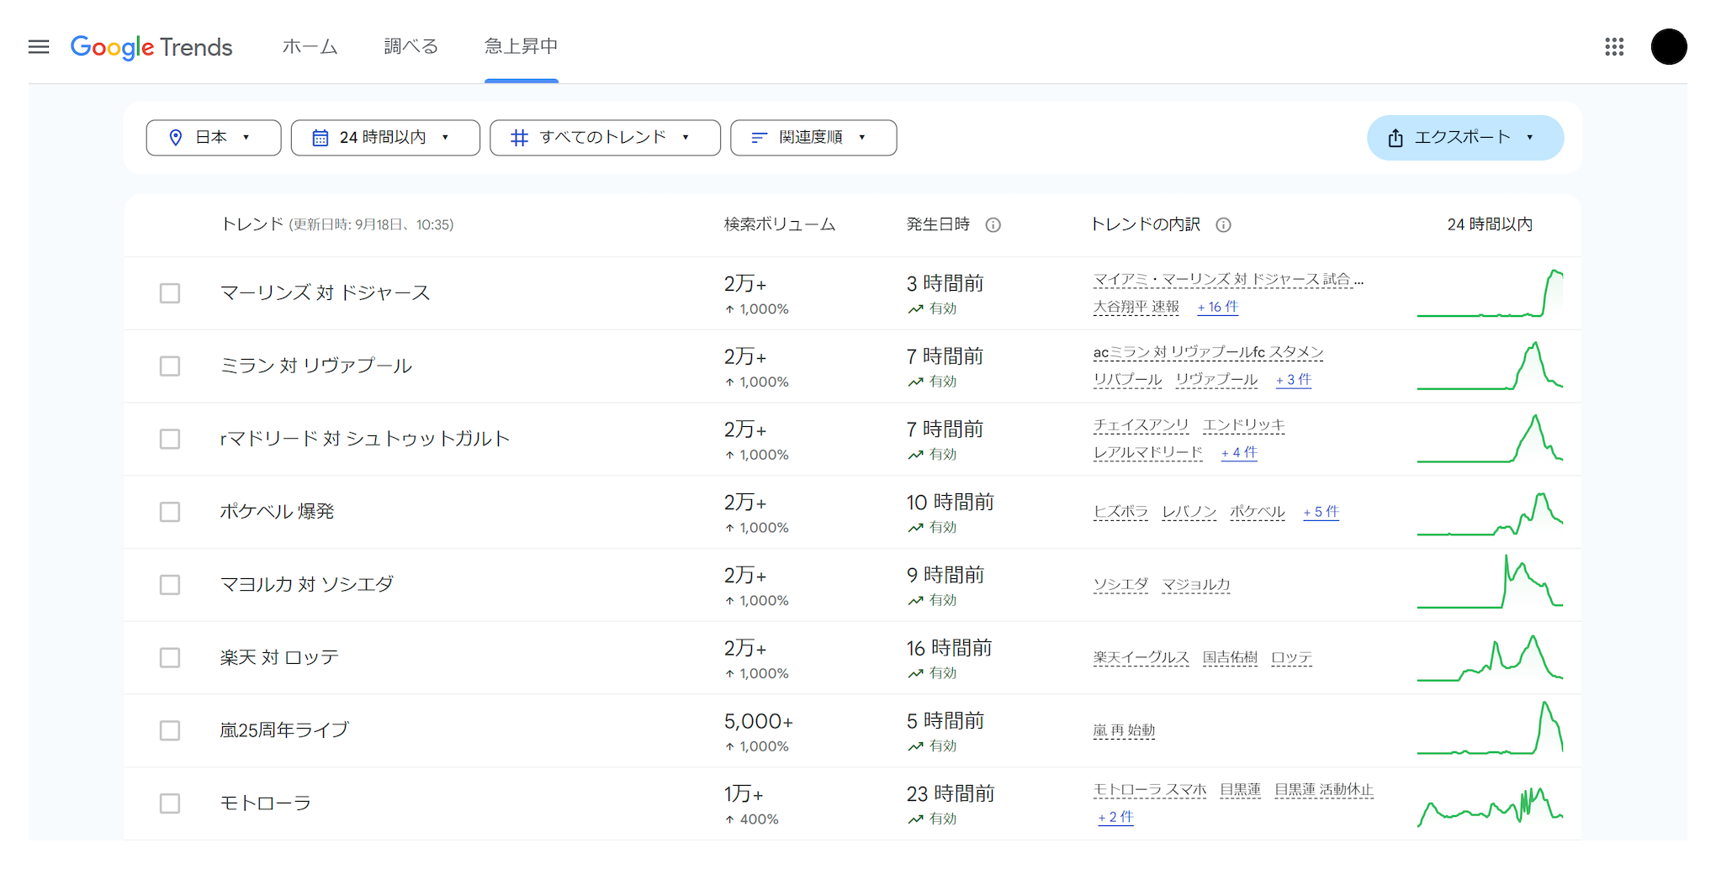Expand +5 件 in ポケベル row
Screen dimensions: 1716x869
pos(1321,512)
